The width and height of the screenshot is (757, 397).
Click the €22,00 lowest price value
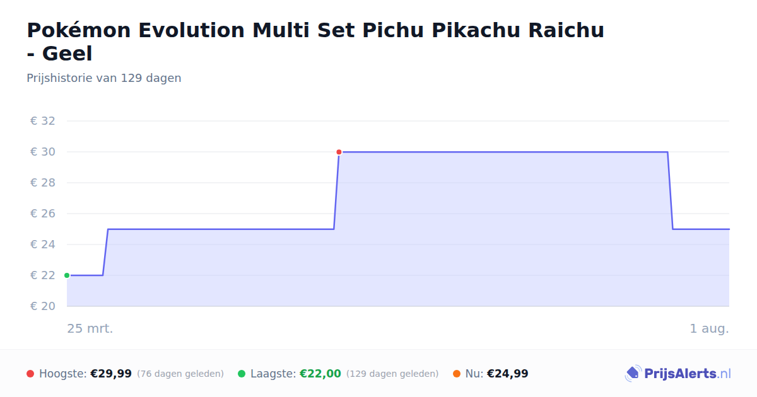pyautogui.click(x=320, y=374)
